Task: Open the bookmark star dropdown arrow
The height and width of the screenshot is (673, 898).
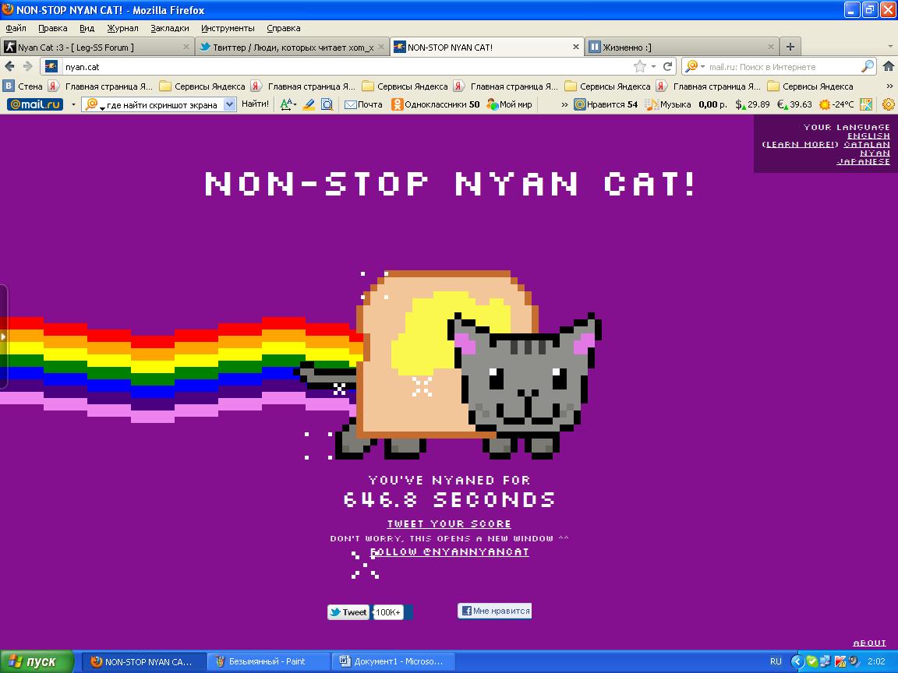Action: 653,66
